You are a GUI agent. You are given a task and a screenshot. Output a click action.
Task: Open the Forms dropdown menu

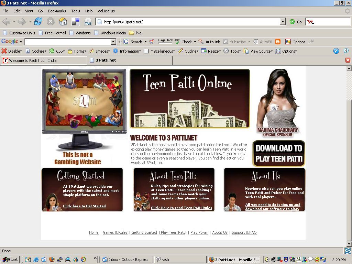(x=77, y=51)
